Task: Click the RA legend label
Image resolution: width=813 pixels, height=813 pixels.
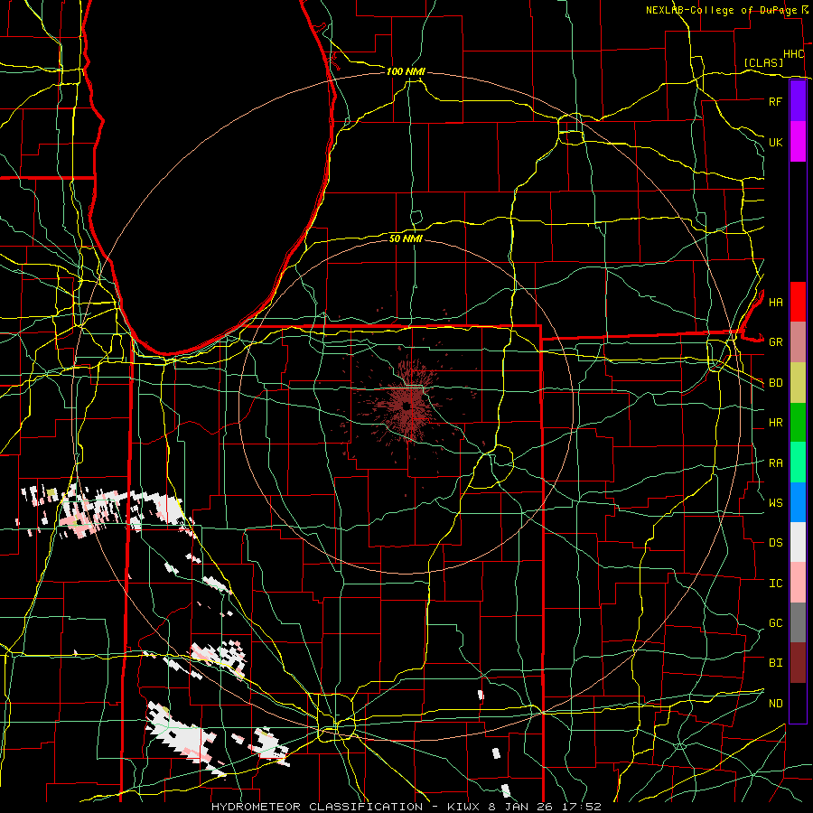Action: [x=775, y=463]
